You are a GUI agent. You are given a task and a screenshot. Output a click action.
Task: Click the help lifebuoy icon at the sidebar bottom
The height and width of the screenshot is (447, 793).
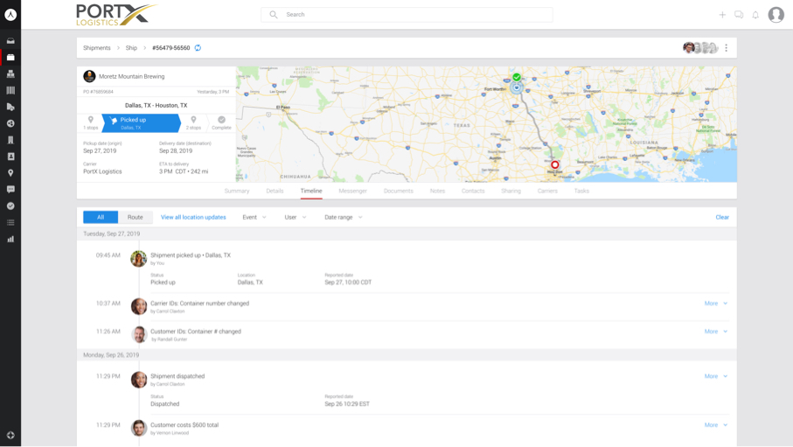pyautogui.click(x=10, y=436)
